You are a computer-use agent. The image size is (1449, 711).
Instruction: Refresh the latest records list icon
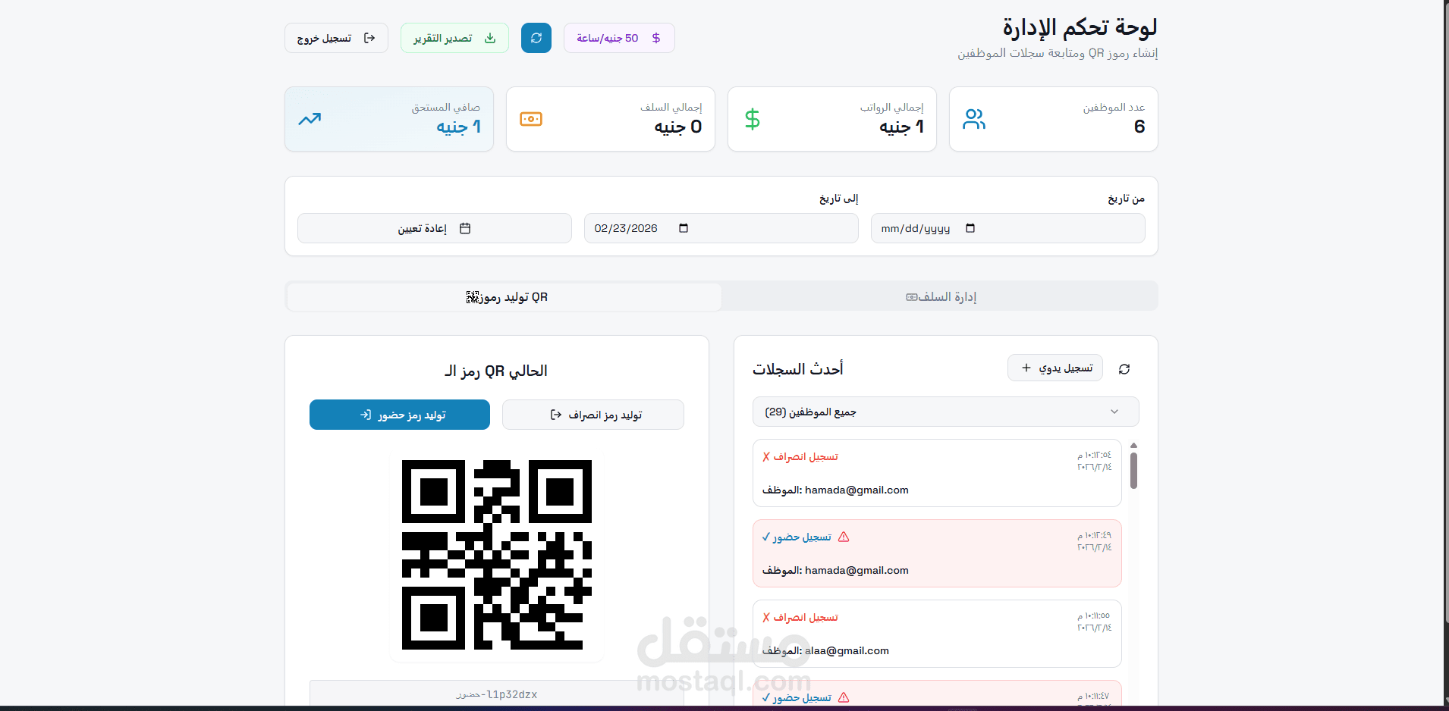1124,368
